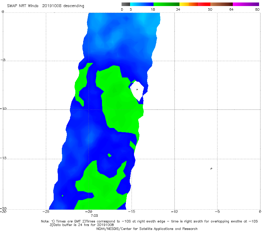Click the gray segment of the color bar
263x231 pixels.
click(x=125, y=4)
